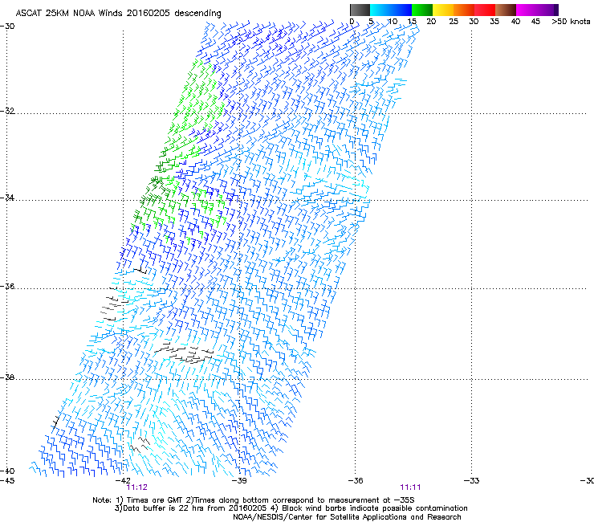Select the '>50 knots' legend label
Screen dimensions: 594x522
571,22
